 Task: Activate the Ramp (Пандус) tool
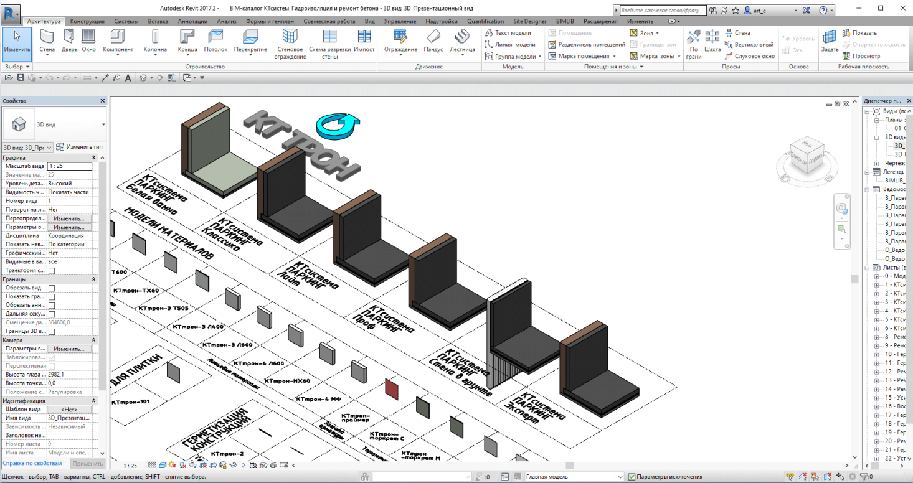point(433,41)
